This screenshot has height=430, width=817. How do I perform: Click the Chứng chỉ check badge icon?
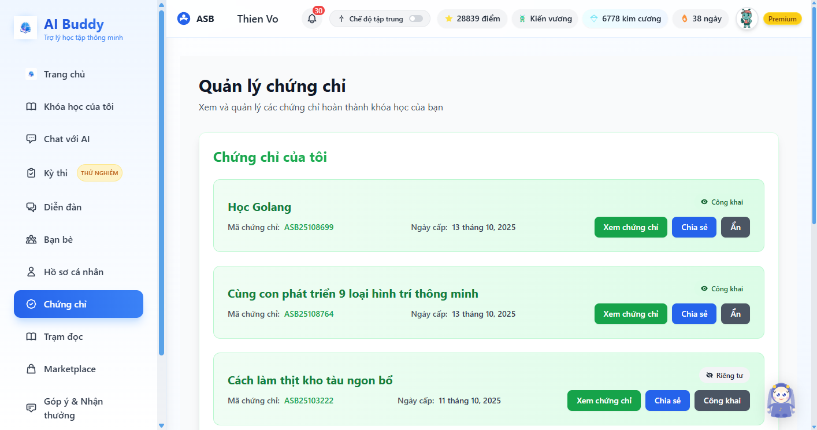[31, 305]
